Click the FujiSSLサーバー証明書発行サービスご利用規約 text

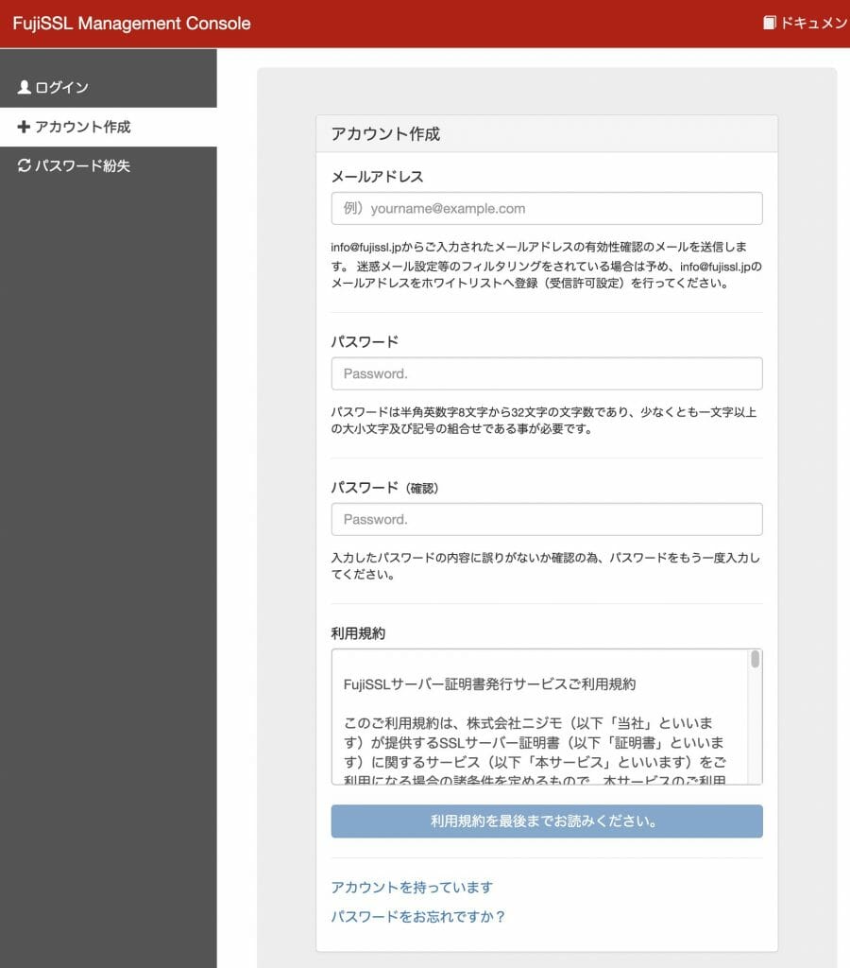coord(490,684)
